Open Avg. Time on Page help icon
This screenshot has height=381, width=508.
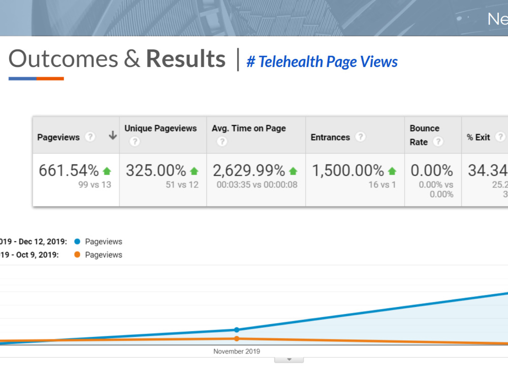click(x=222, y=142)
